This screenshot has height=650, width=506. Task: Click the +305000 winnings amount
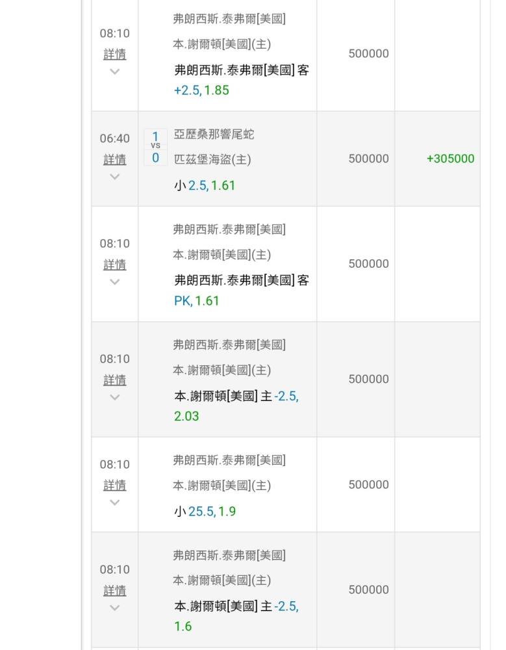tap(451, 159)
